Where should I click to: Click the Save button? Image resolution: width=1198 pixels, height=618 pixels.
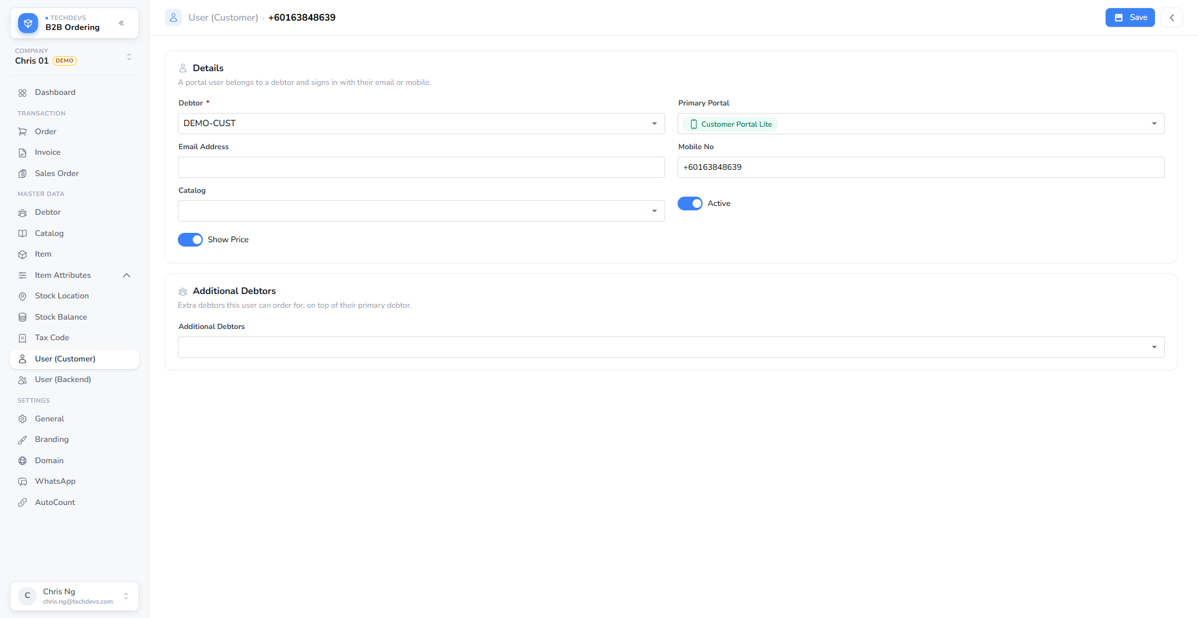1130,17
